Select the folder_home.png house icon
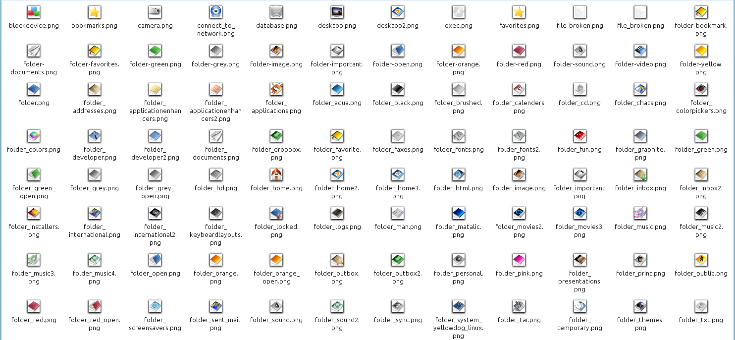Screen dimensions: 735x340 (x=276, y=174)
